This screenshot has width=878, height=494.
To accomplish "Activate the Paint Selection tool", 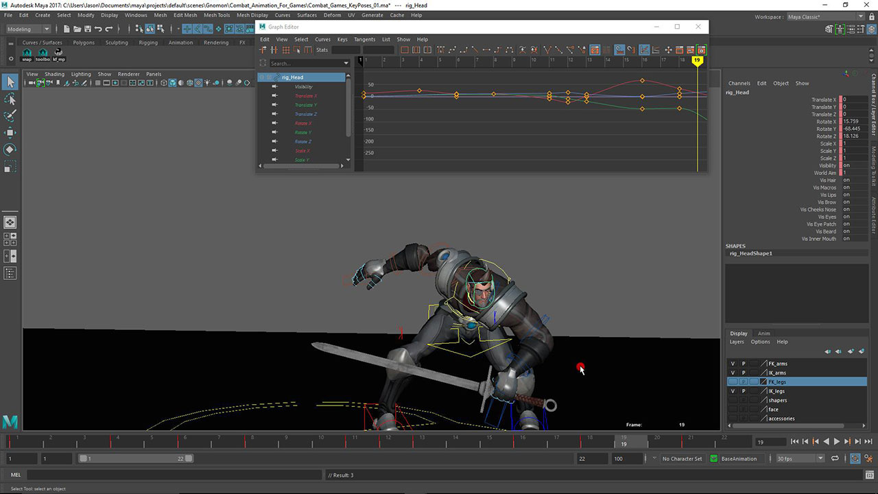I will 10,116.
